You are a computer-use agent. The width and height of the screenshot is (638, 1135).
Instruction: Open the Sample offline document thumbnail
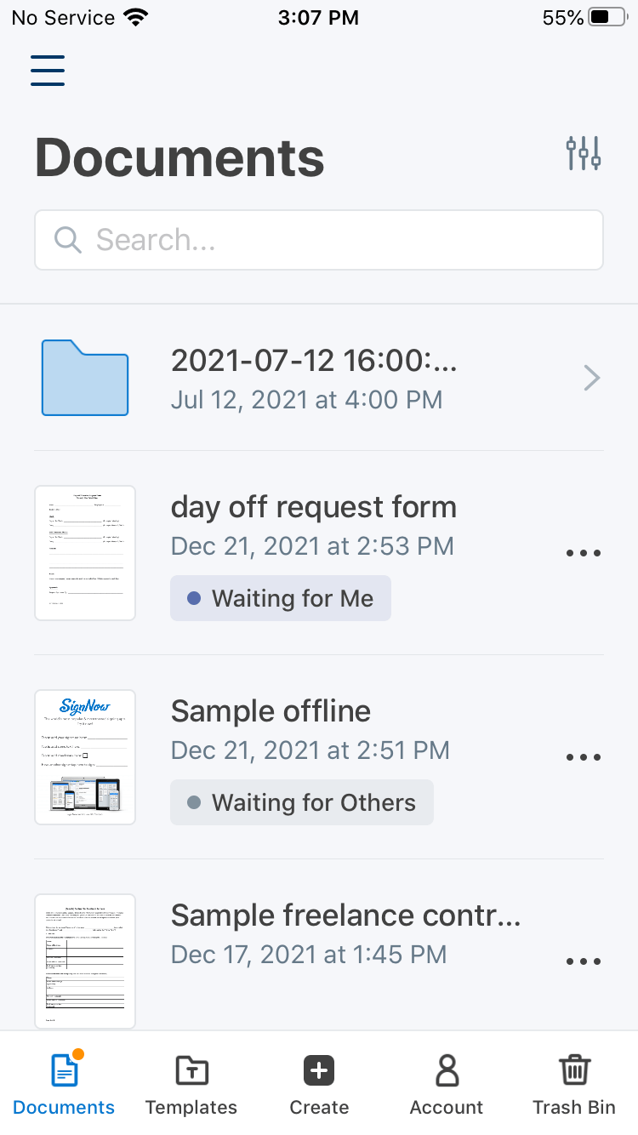point(85,757)
